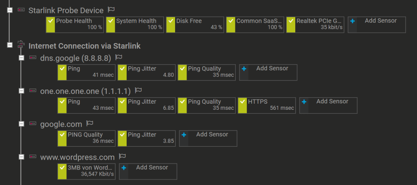Collapse the Internet Connection via Starlink group
The height and width of the screenshot is (185, 417).
pos(10,46)
